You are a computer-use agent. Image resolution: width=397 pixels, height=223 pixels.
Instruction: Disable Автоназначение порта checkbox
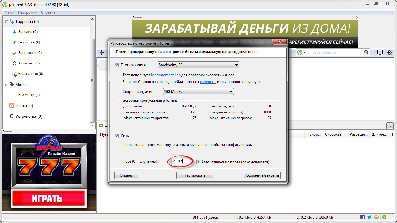tap(198, 162)
